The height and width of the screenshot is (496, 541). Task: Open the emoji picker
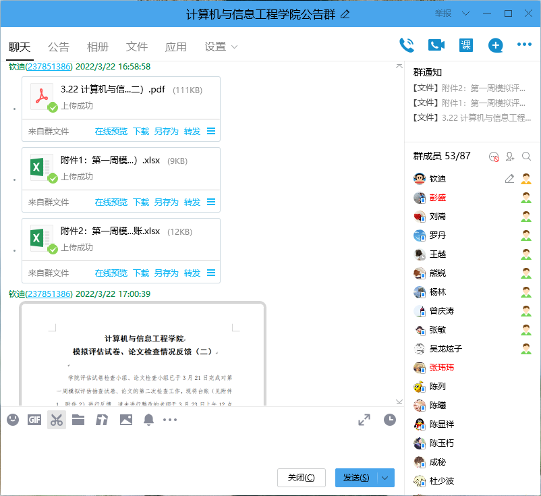[12, 419]
